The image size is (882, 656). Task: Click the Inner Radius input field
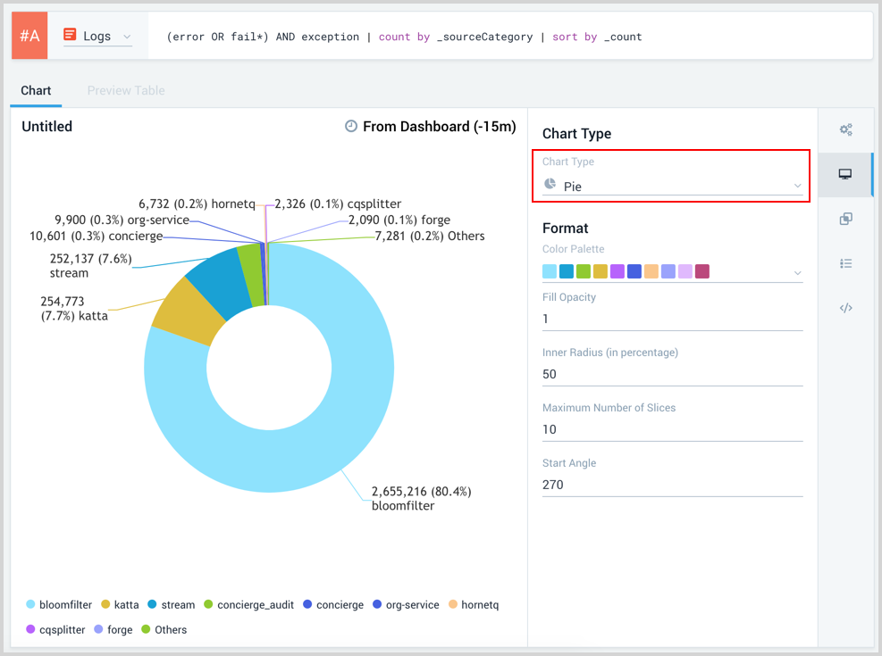click(x=672, y=374)
